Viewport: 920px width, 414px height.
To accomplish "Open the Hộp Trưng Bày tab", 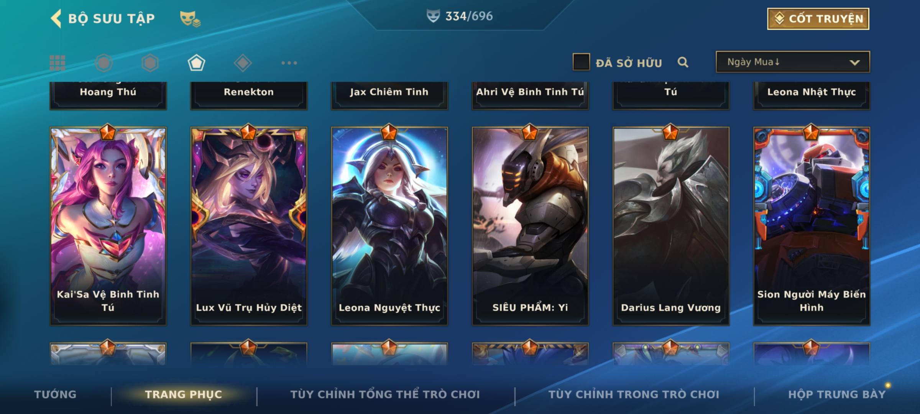I will (x=837, y=394).
